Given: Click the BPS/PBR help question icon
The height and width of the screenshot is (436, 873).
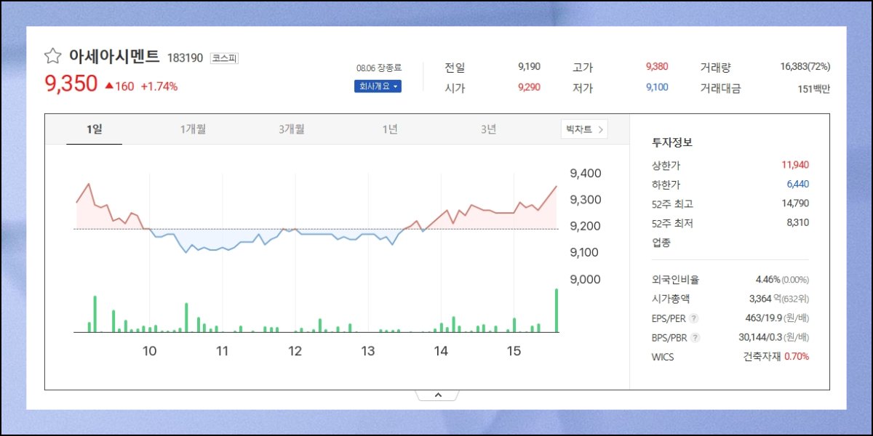Looking at the screenshot, I should click(695, 338).
